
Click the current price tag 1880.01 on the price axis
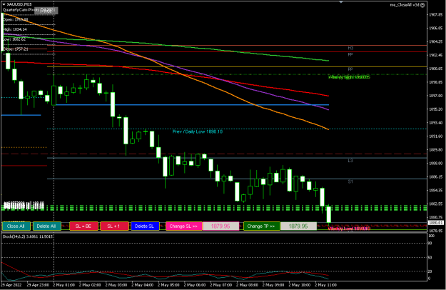pos(436,223)
